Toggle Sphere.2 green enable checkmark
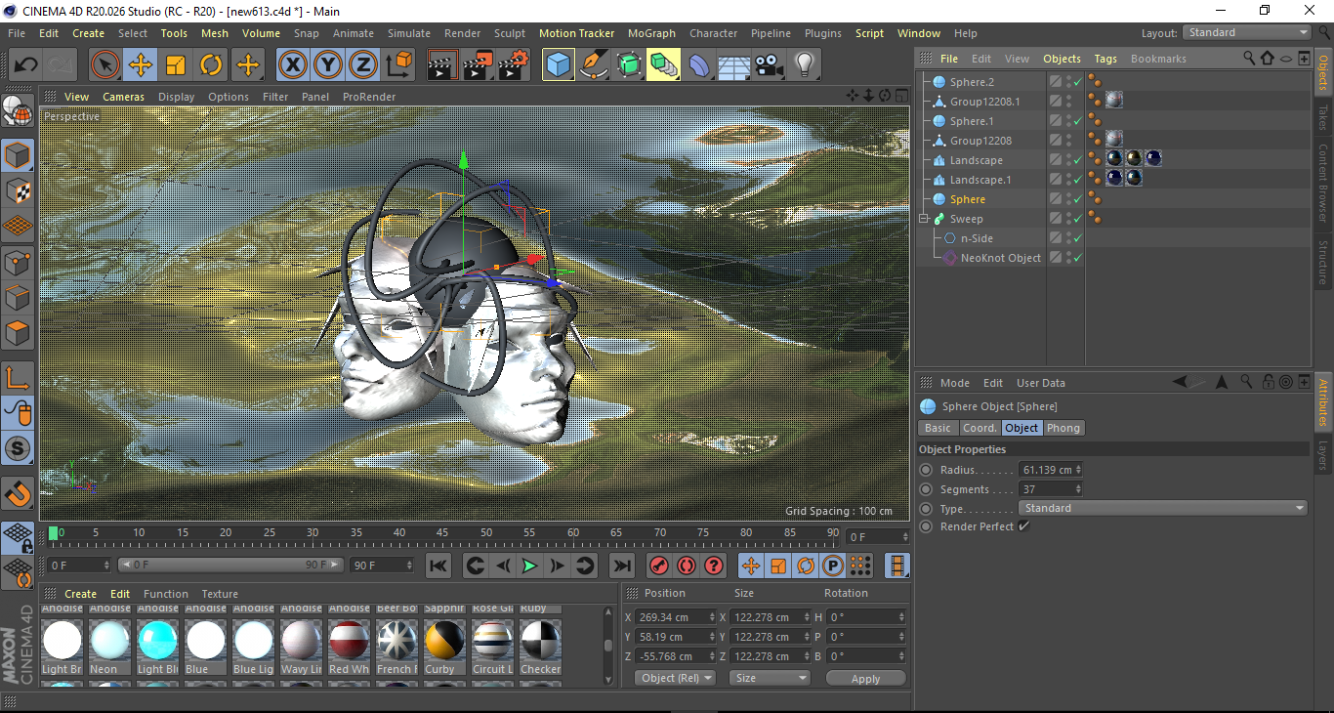Image resolution: width=1334 pixels, height=713 pixels. [x=1077, y=82]
